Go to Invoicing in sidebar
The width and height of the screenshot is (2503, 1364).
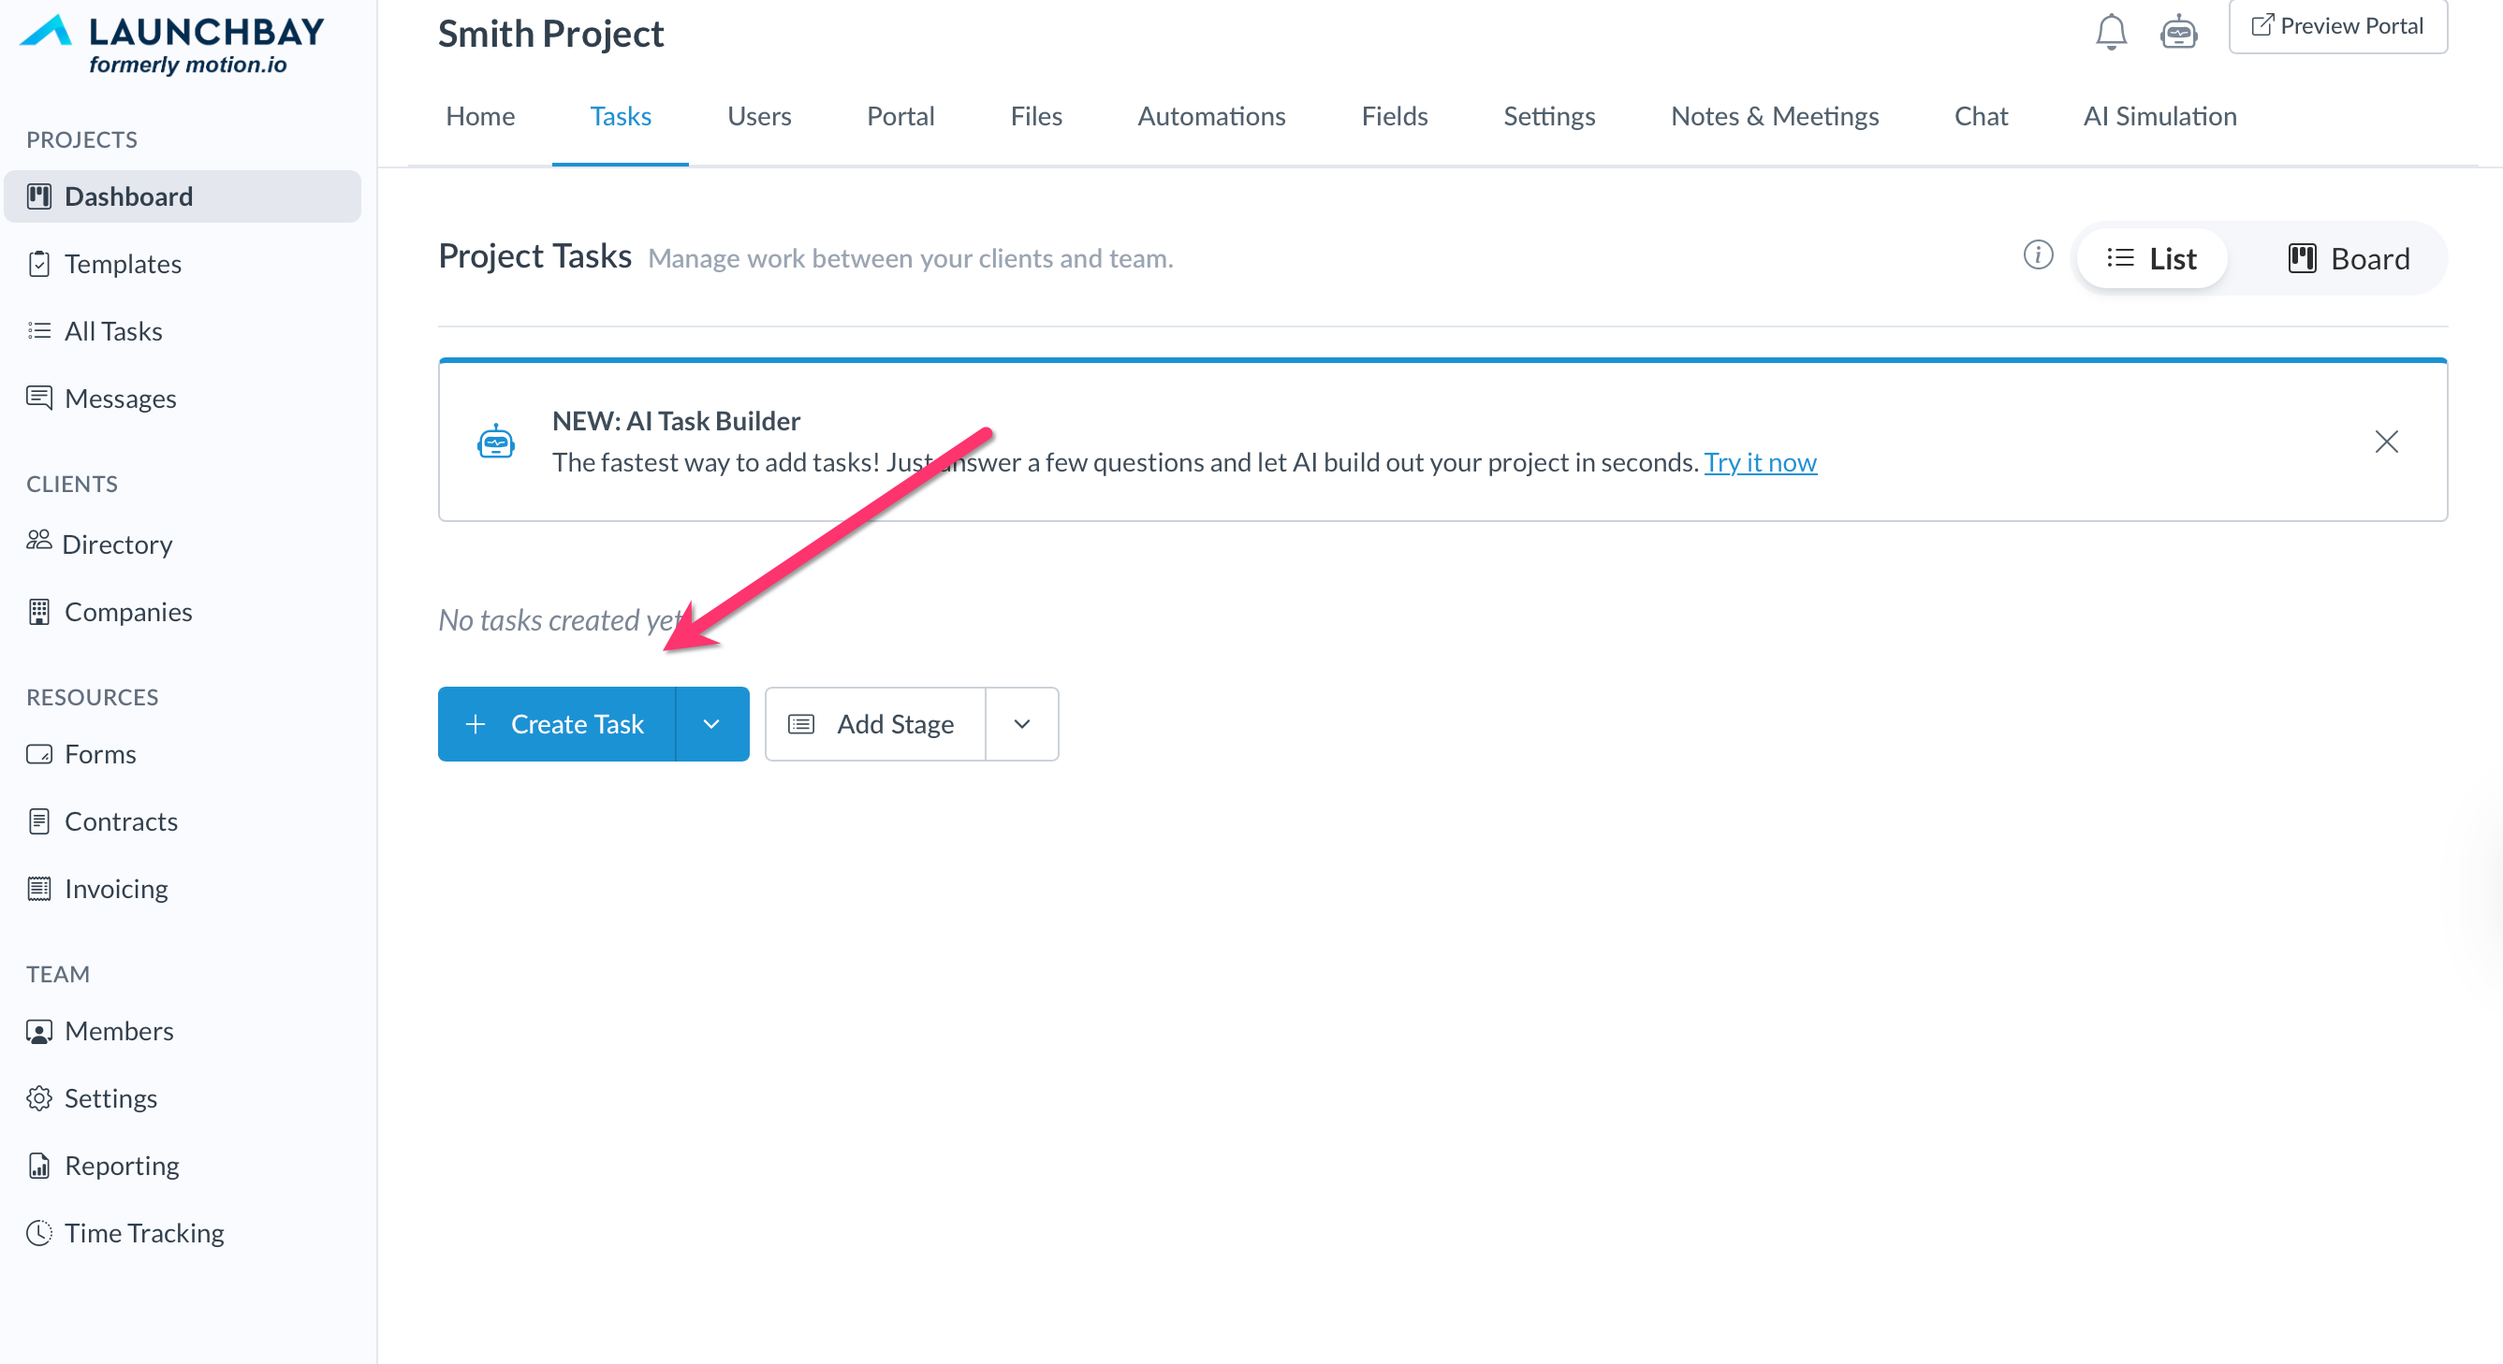pos(116,889)
